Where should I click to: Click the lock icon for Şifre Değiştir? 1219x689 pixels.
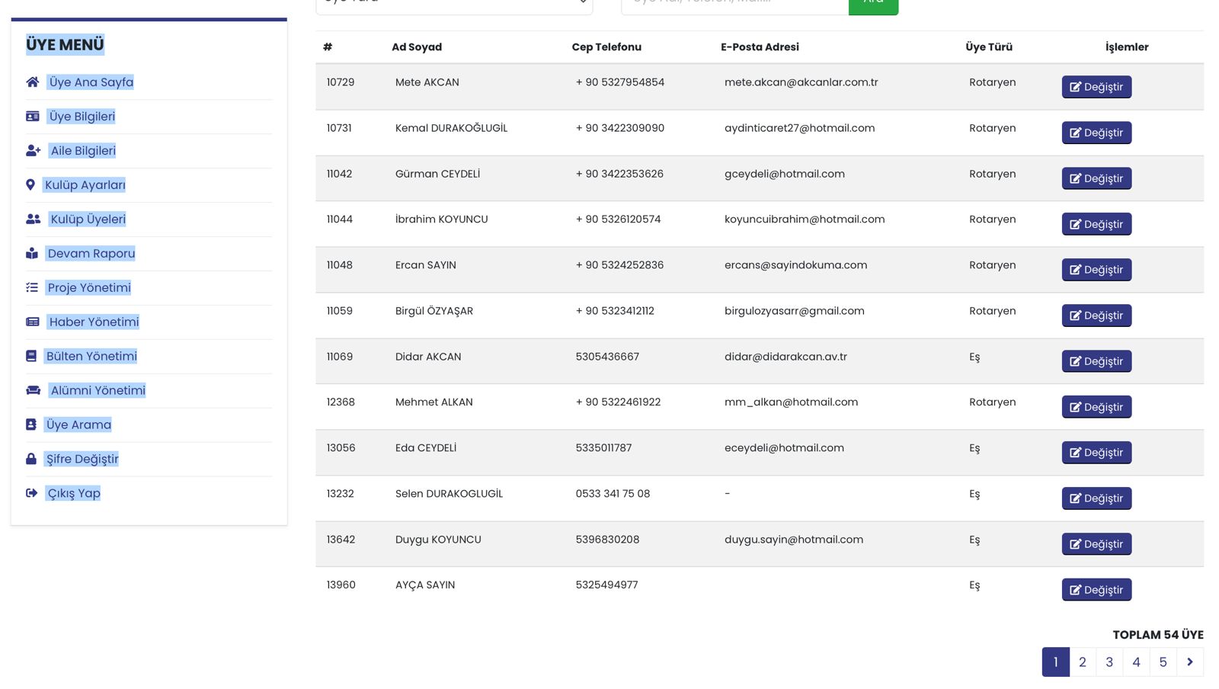pos(31,459)
